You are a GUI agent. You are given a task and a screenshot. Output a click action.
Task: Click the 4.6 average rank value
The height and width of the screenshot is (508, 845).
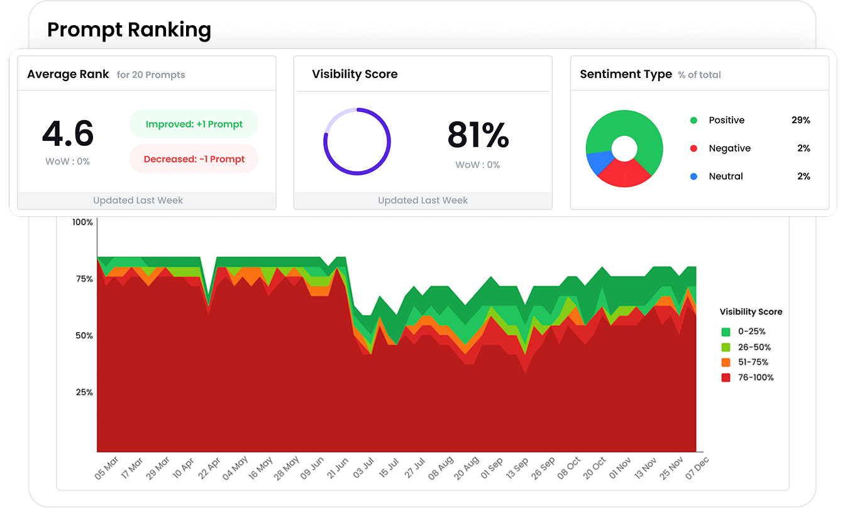coord(68,134)
